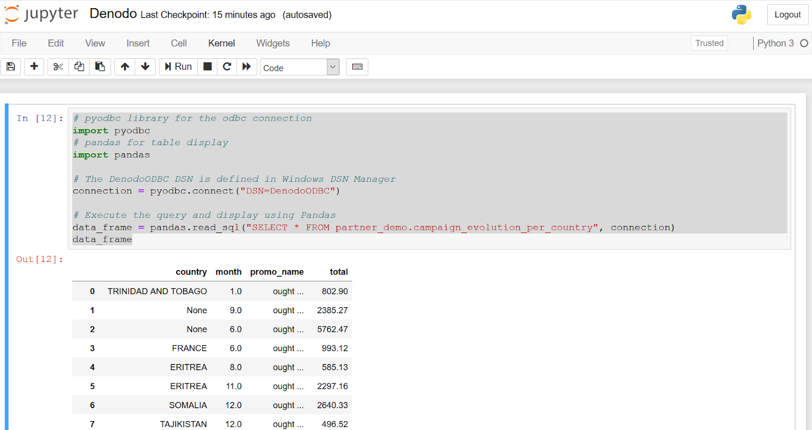Click the total value 993.12
Image resolution: width=812 pixels, height=430 pixels.
(335, 348)
